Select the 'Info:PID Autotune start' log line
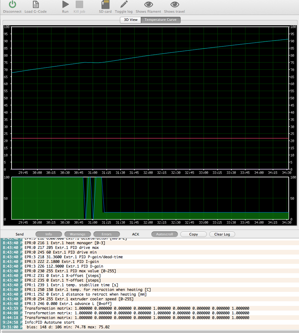Viewport: 299px width, 333px height. pos(50,322)
